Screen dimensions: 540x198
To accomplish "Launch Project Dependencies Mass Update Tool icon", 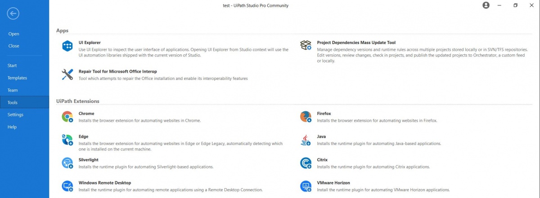I will [x=306, y=45].
